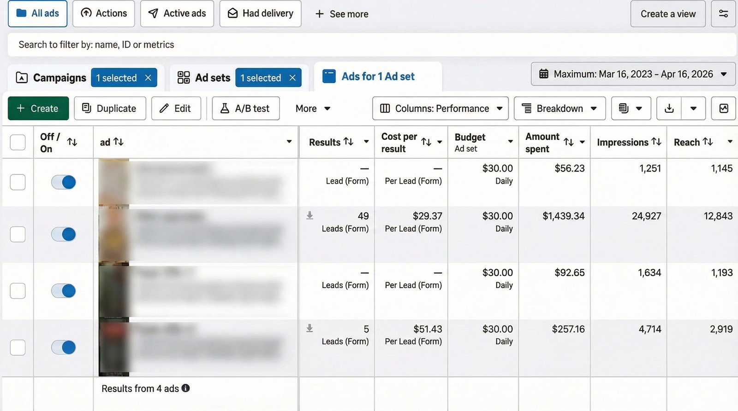
Task: Click info icon beside Results from 4 ads
Action: pos(185,388)
